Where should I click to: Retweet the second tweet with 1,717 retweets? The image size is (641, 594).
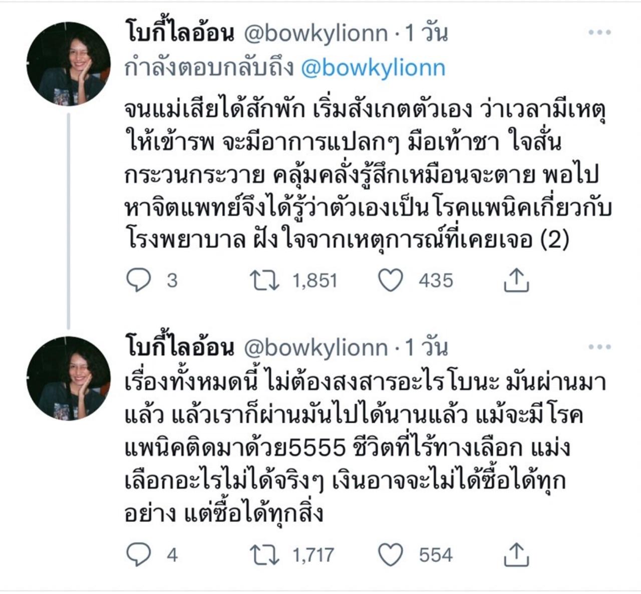coord(265,555)
